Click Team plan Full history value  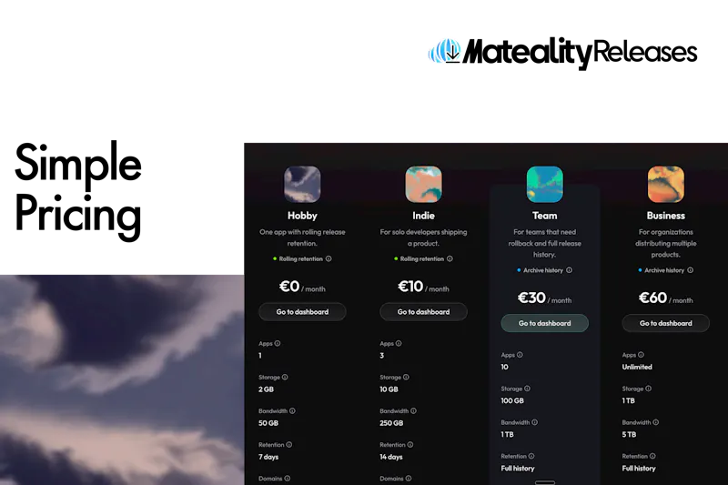click(x=518, y=469)
